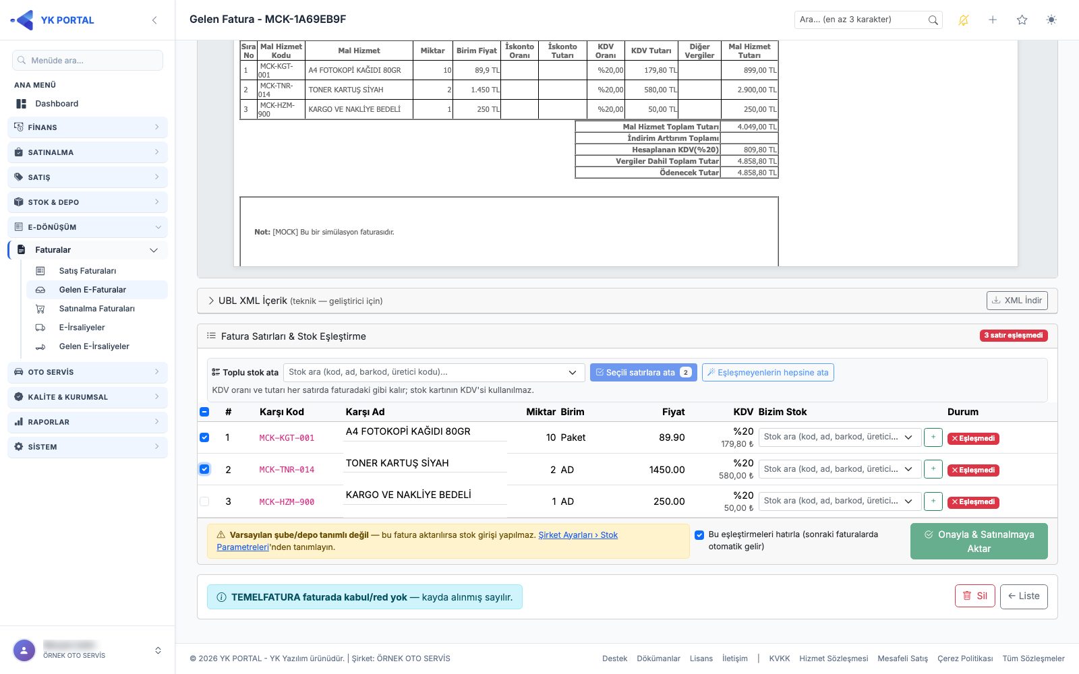The image size is (1079, 674).
Task: Go back with the Liste button
Action: click(x=1024, y=596)
